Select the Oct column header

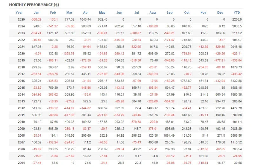[187, 13]
